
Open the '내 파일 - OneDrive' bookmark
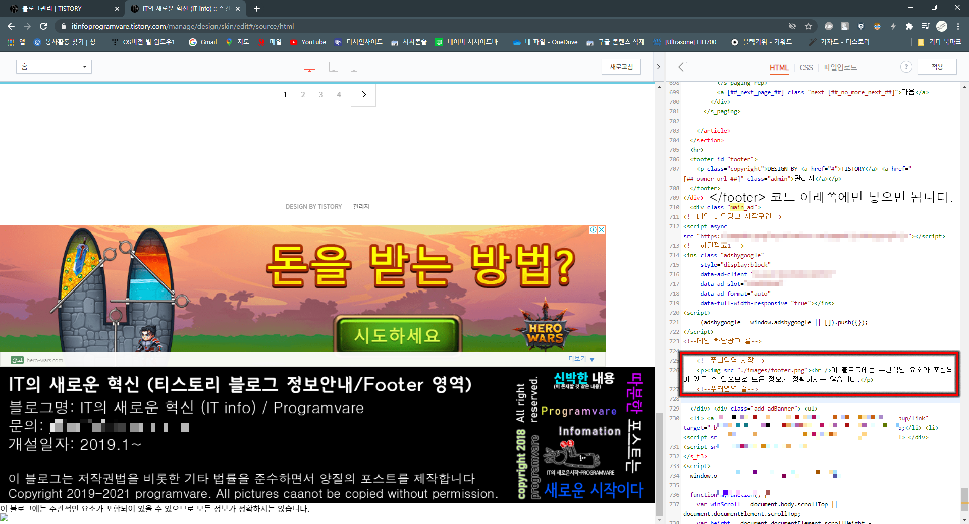(x=545, y=42)
